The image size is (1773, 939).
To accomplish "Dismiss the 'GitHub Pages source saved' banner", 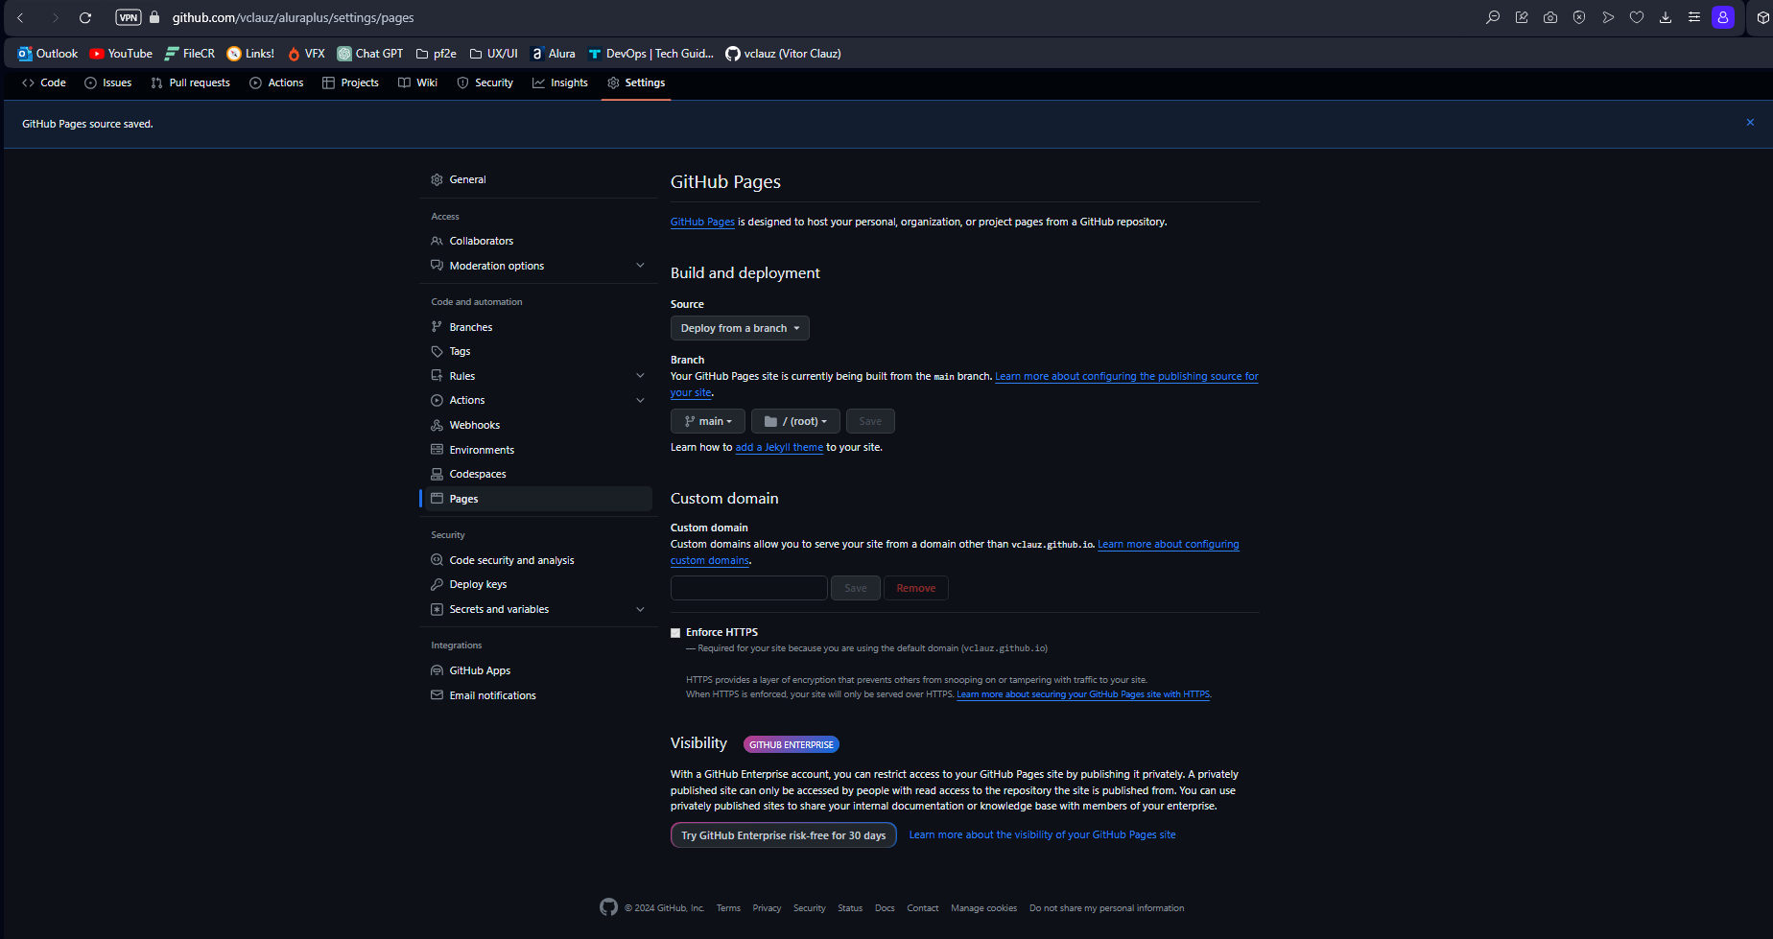I will [x=1750, y=123].
